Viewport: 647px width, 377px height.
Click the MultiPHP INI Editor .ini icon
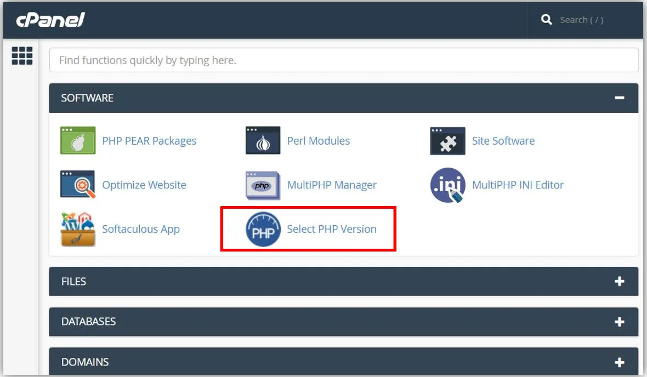(x=448, y=185)
